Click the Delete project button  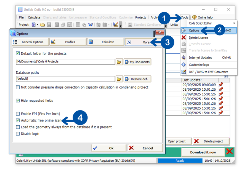[x=211, y=141]
